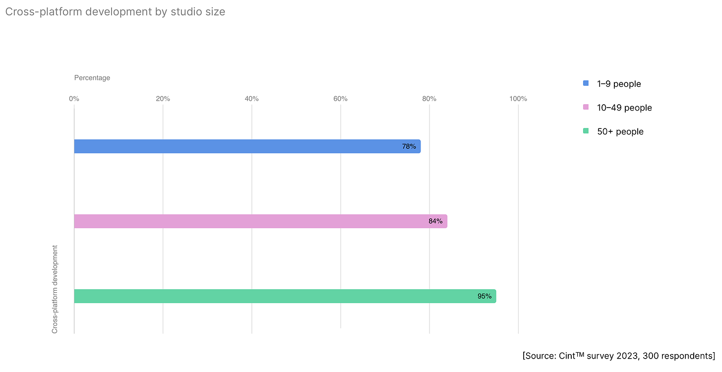Select the "Percentage" axis title

pyautogui.click(x=92, y=78)
